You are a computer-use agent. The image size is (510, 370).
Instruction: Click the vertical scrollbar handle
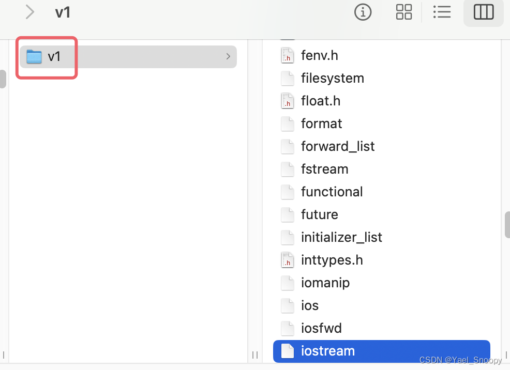tap(506, 225)
